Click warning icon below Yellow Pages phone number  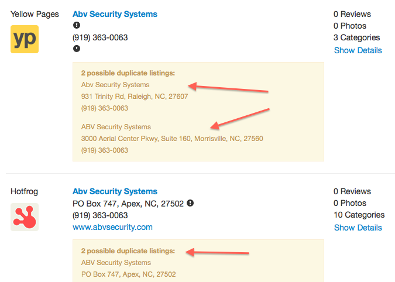point(76,49)
